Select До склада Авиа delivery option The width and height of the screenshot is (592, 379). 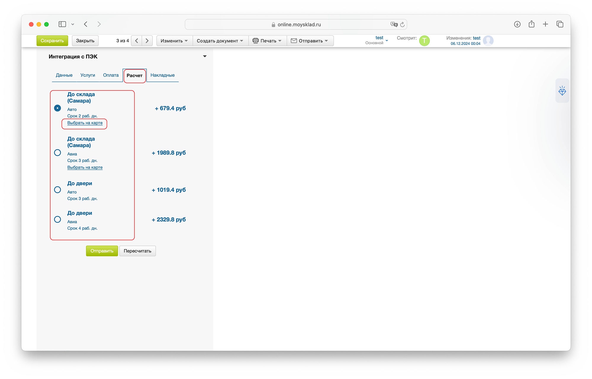tap(58, 153)
